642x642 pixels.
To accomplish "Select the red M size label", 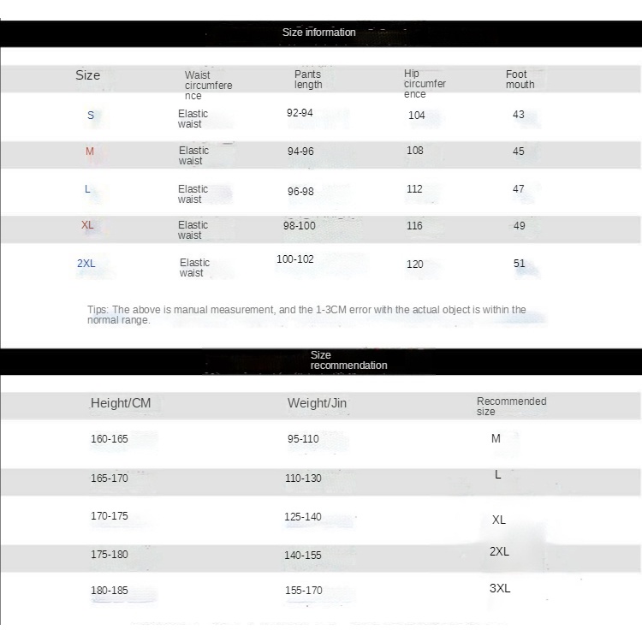I will pyautogui.click(x=90, y=152).
